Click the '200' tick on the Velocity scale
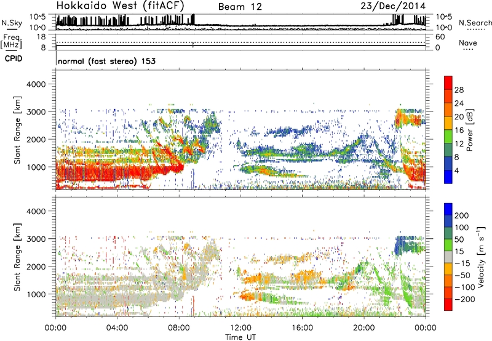This screenshot has width=492, height=341. (x=462, y=215)
